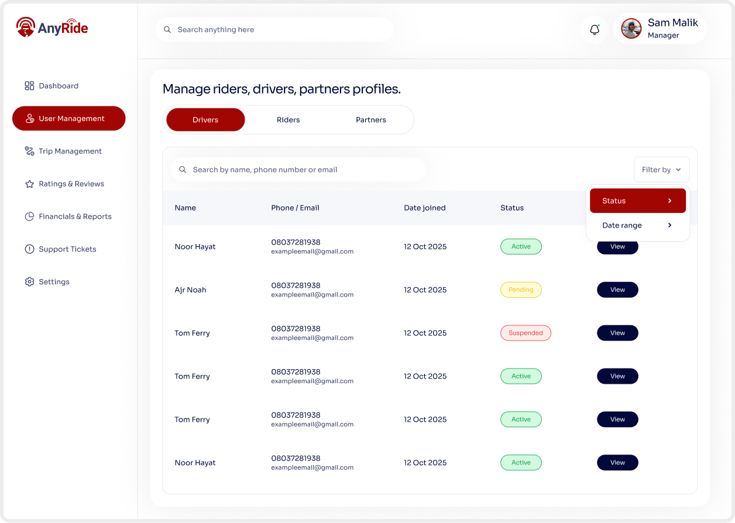Click Sam Malik's profile avatar
This screenshot has width=735, height=523.
[631, 29]
